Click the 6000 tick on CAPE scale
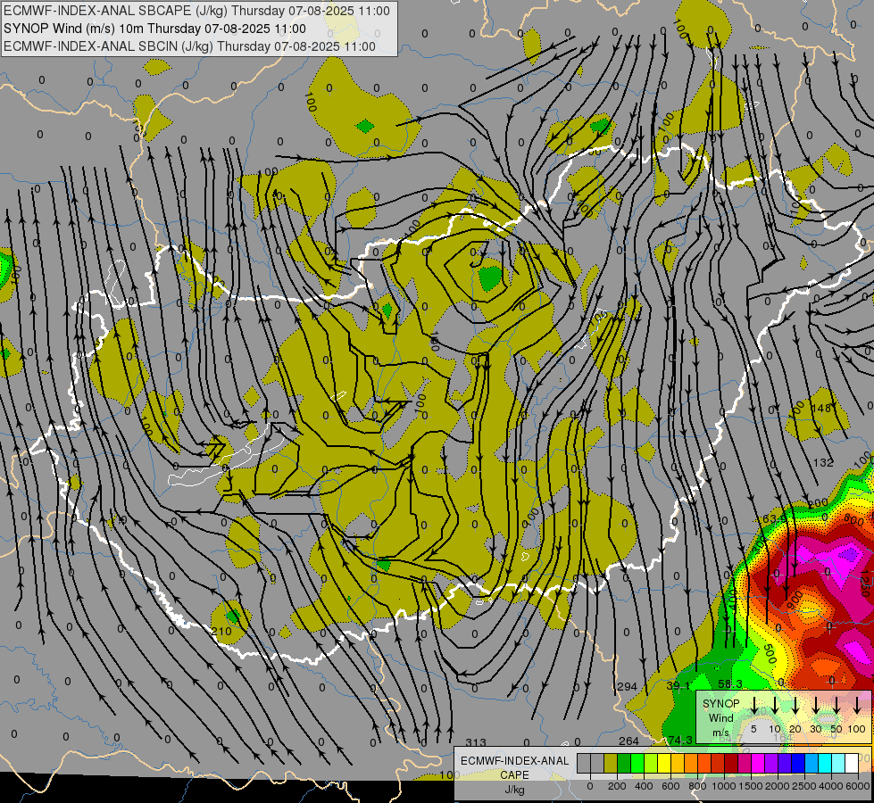 (x=858, y=786)
